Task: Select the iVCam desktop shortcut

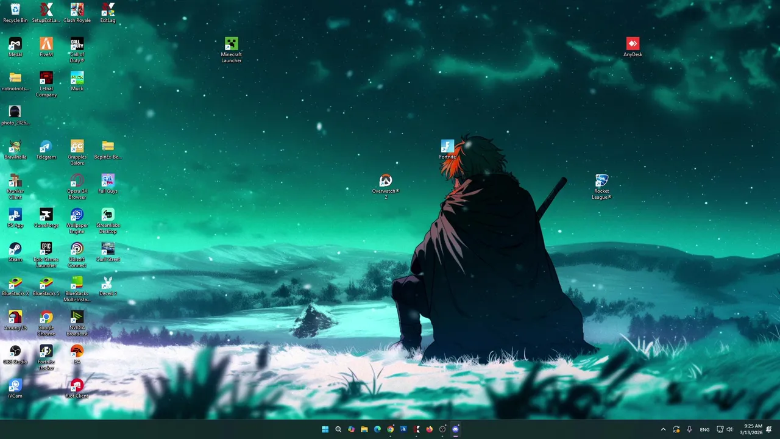Action: [x=15, y=388]
